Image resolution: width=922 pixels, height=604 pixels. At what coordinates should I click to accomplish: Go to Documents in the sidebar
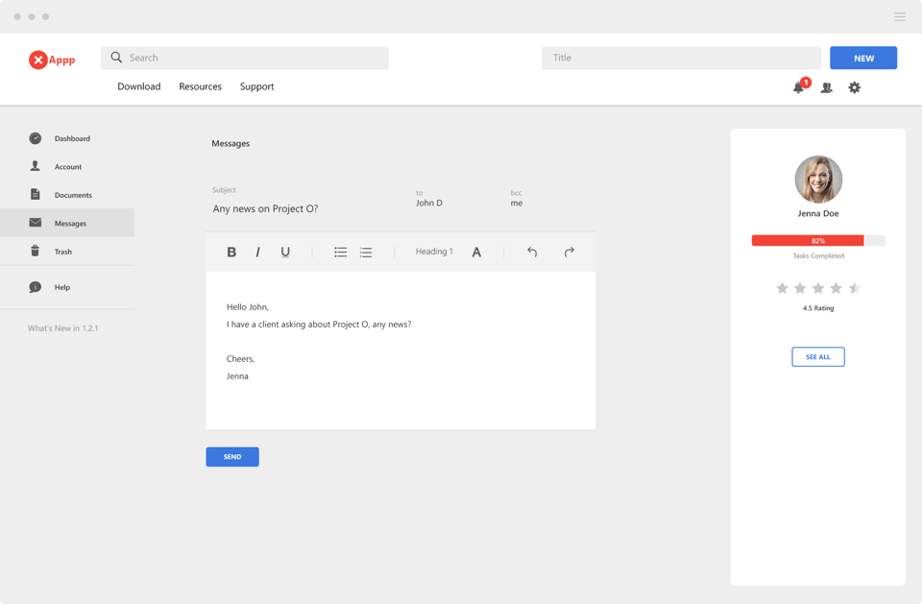pyautogui.click(x=73, y=195)
